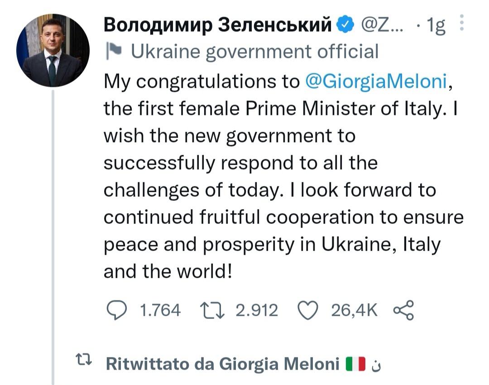Click the display name Володимир Зеленський
489x385 pixels.
tap(218, 26)
